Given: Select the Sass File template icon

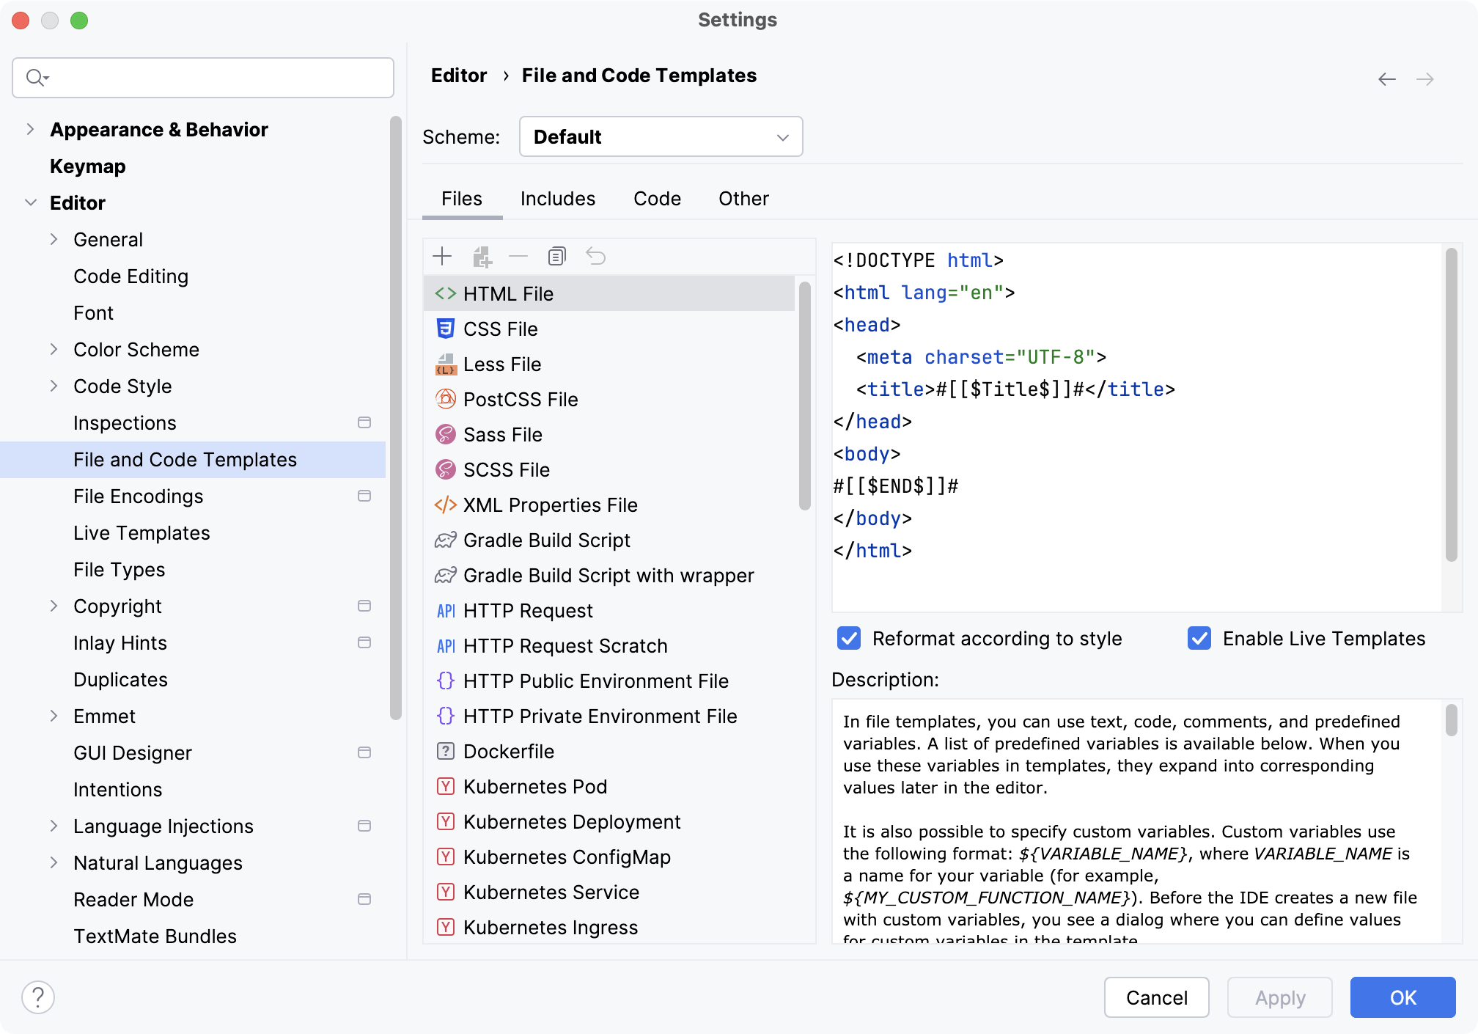Looking at the screenshot, I should (x=446, y=435).
